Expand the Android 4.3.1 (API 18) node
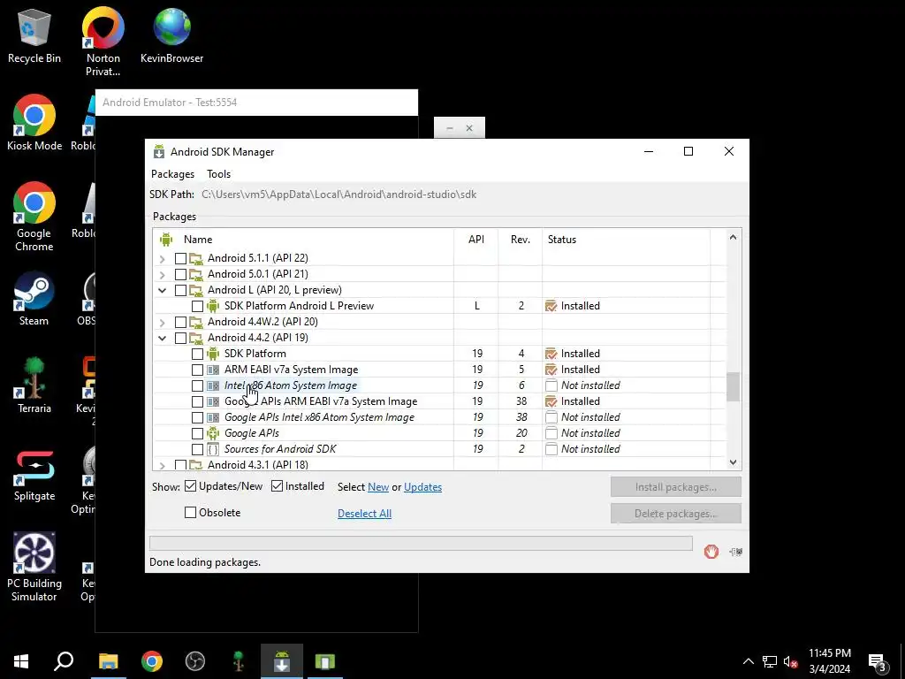Viewport: 905px width, 679px height. (163, 465)
